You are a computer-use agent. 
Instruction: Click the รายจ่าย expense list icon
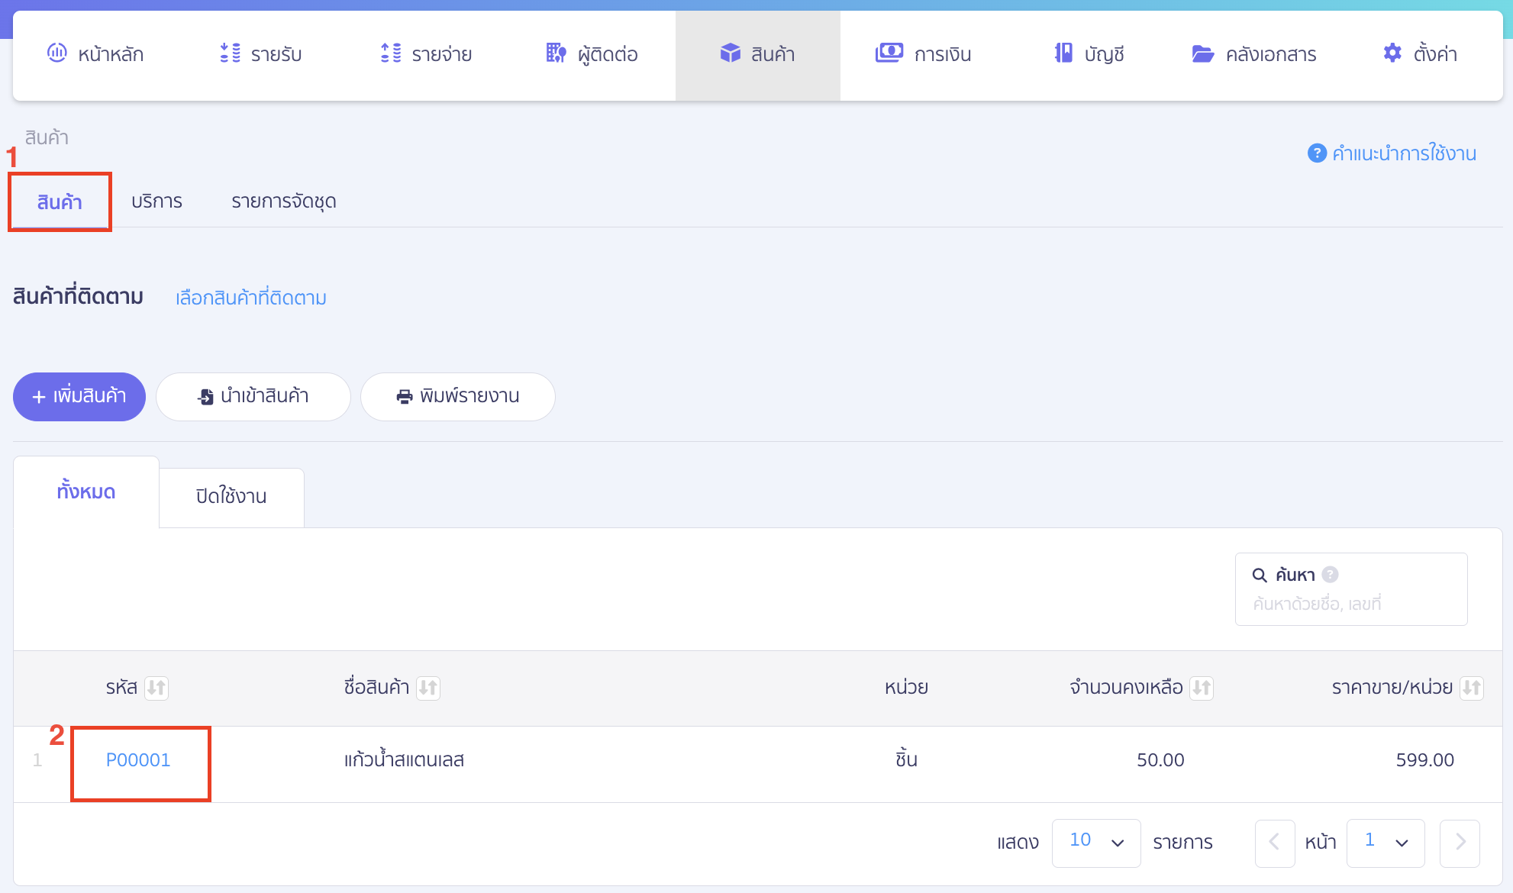391,53
